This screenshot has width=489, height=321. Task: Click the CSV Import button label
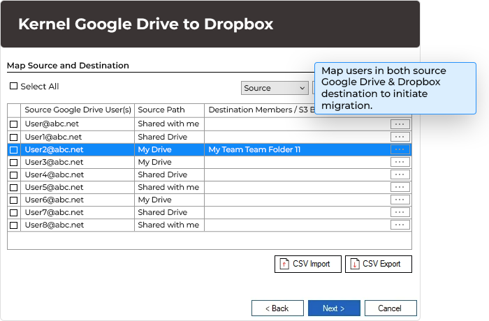(312, 264)
